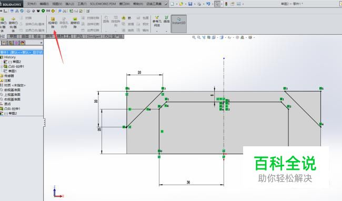Click the Rebuild traffic light icon
The height and width of the screenshot is (201, 342).
(x=226, y=4)
